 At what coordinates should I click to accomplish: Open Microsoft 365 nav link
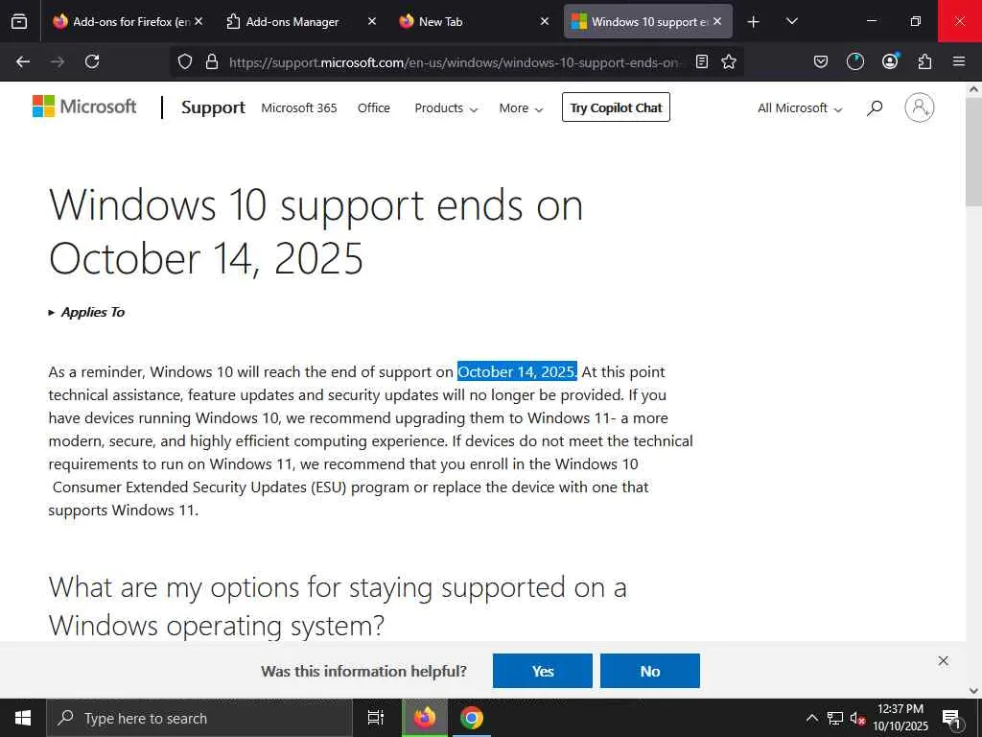[x=299, y=107]
